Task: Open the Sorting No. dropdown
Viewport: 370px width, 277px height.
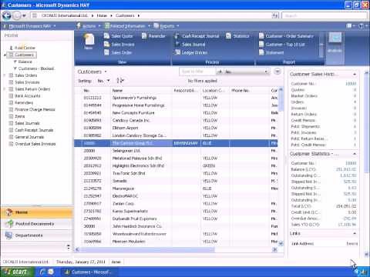Action: (103, 81)
